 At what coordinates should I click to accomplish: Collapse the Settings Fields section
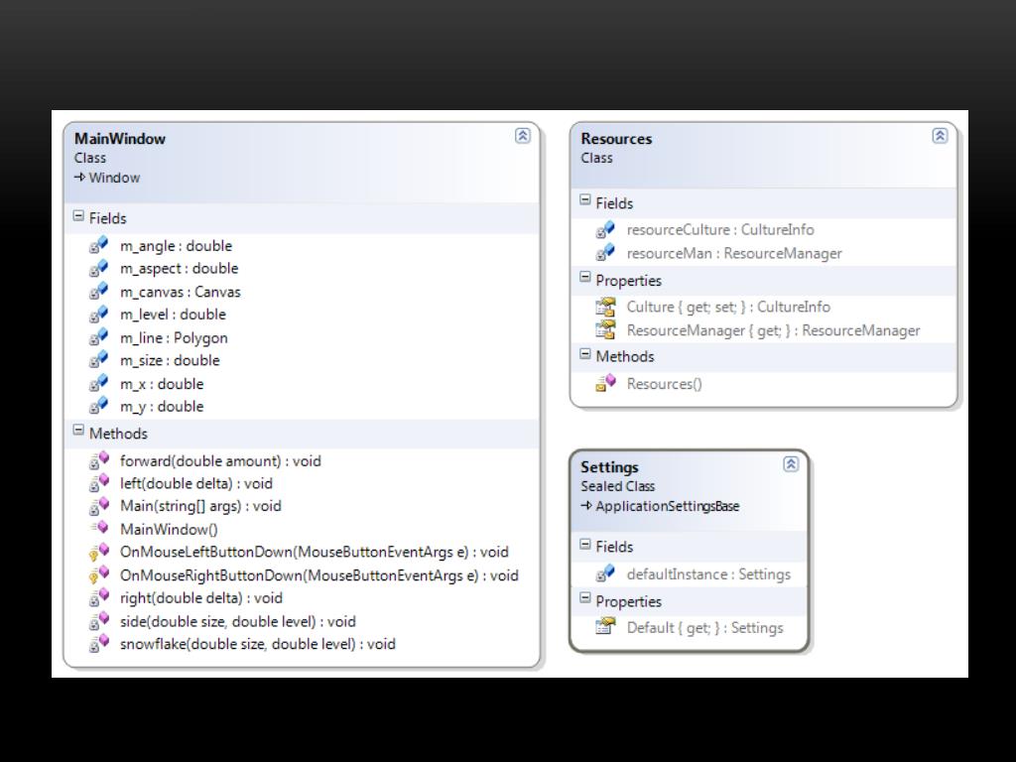coord(585,545)
